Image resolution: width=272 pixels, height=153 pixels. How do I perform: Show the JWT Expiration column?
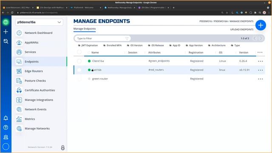tap(88, 45)
